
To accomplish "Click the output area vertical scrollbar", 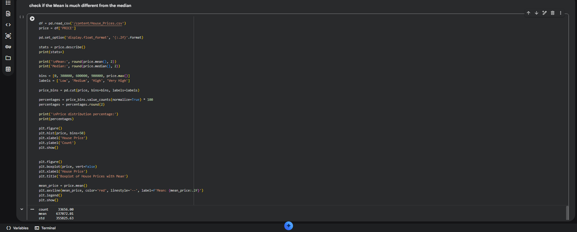I will pos(567,213).
